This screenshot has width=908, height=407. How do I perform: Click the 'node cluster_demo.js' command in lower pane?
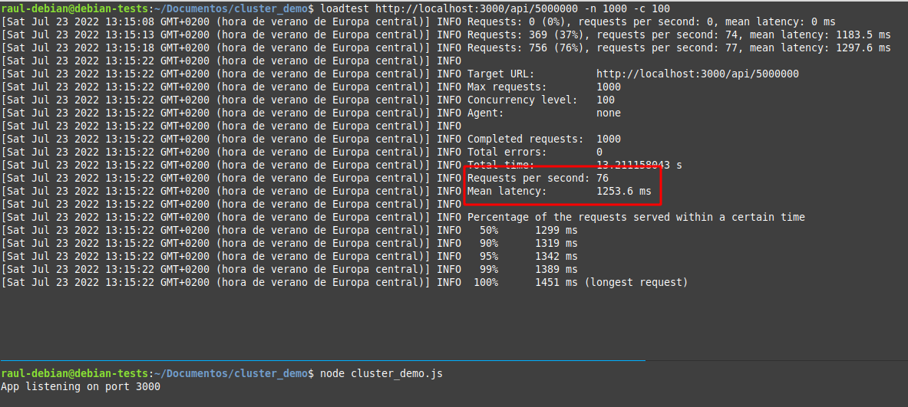381,373
